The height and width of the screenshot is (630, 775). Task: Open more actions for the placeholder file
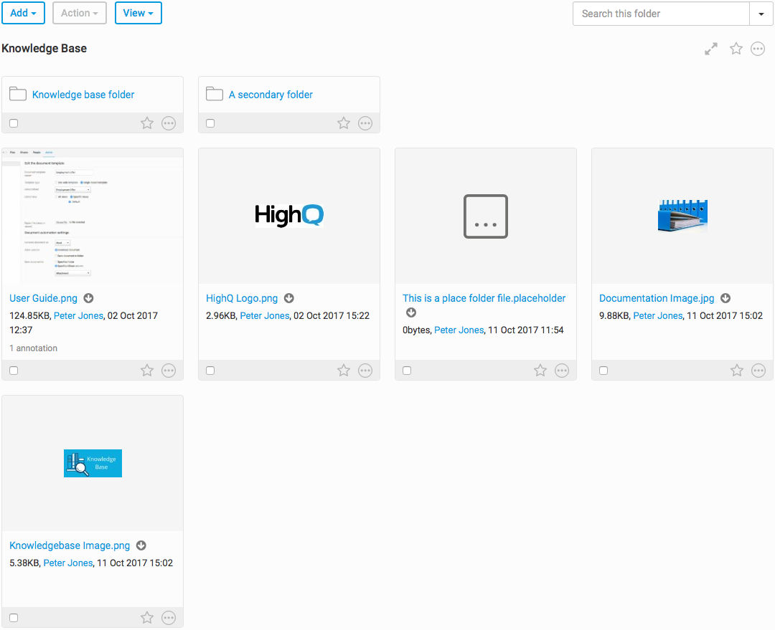pyautogui.click(x=562, y=371)
